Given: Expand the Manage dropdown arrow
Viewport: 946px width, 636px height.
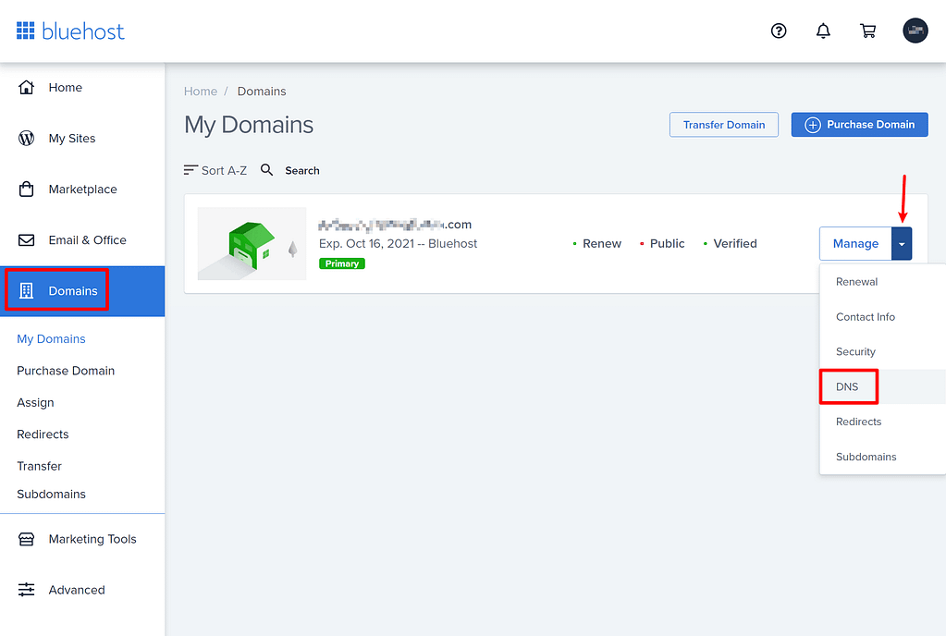Looking at the screenshot, I should click(901, 243).
